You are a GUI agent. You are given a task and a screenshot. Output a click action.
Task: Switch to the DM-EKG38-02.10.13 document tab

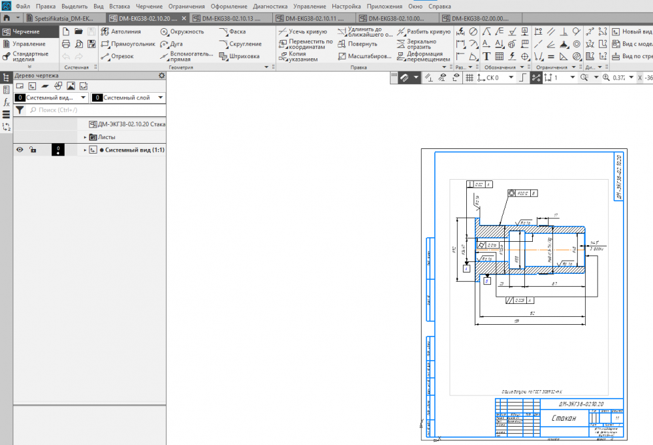click(x=228, y=18)
